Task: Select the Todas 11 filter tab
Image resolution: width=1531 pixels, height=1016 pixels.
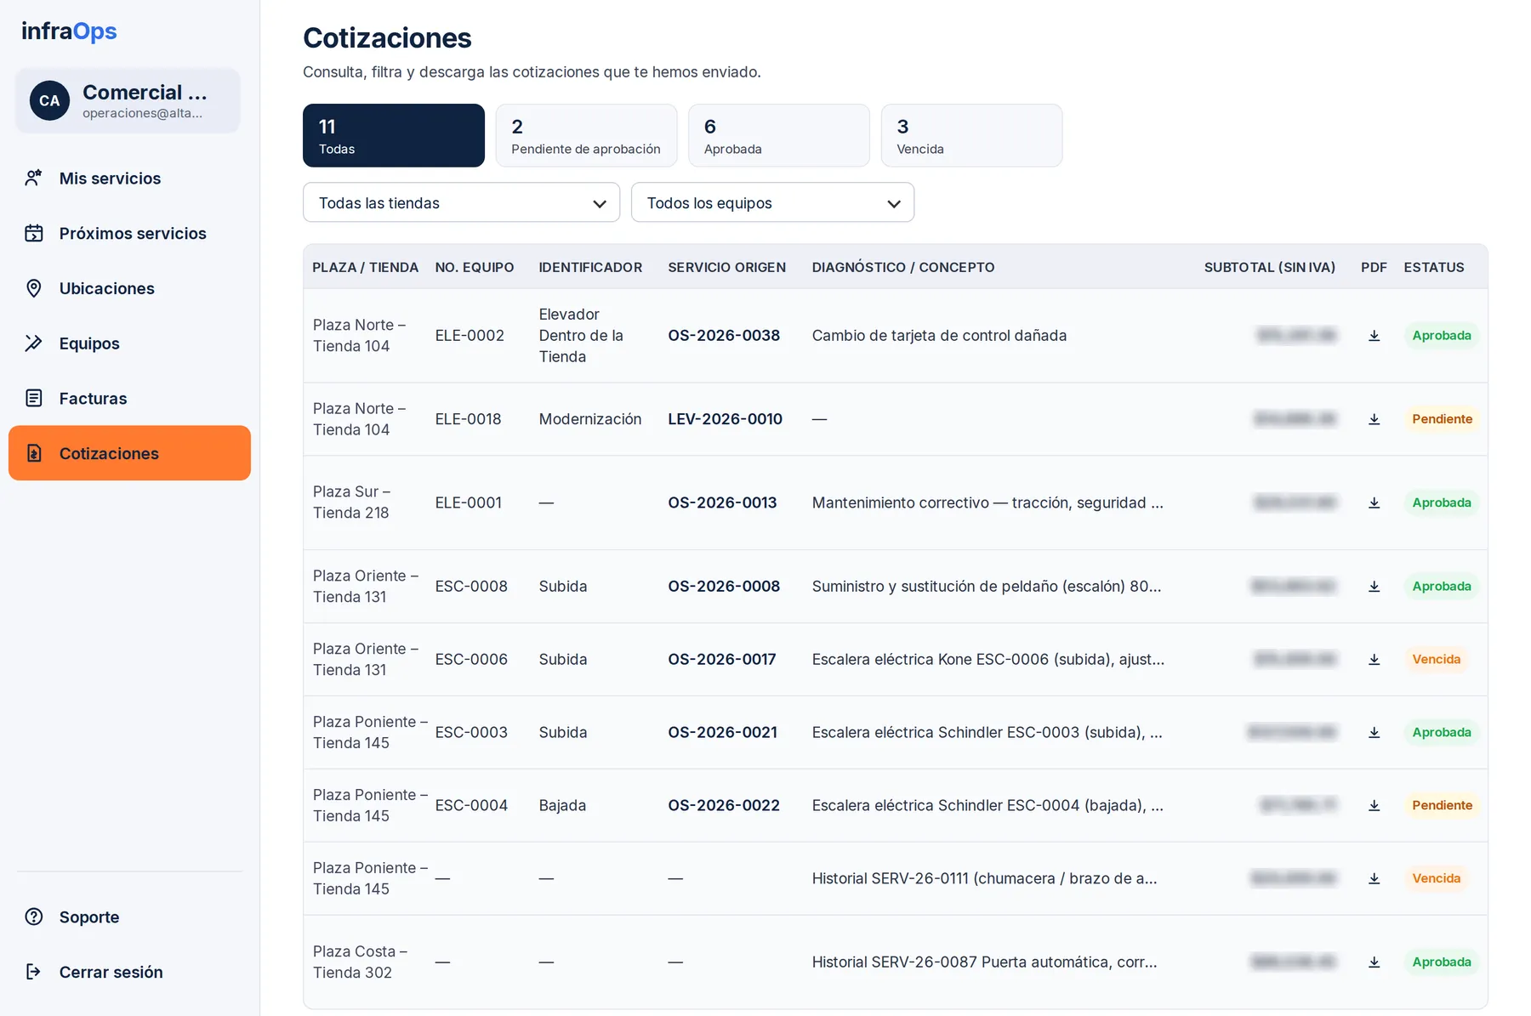Action: [394, 136]
